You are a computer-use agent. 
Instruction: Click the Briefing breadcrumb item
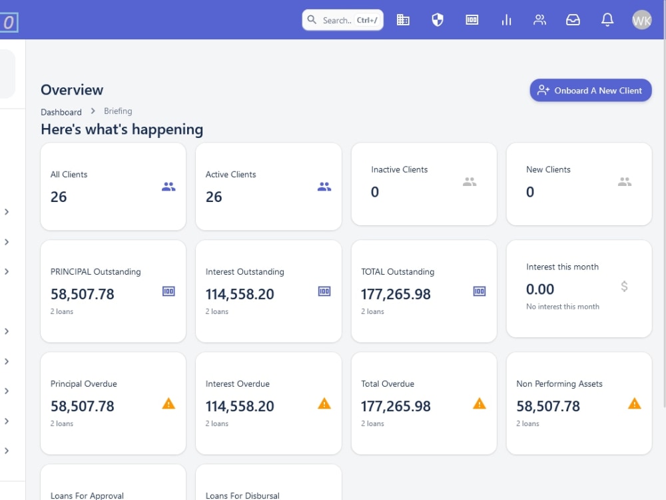click(x=118, y=111)
